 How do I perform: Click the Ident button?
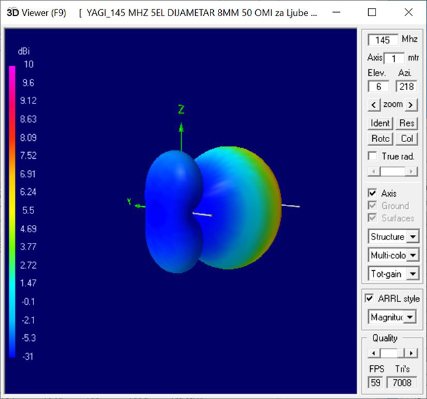pos(380,123)
